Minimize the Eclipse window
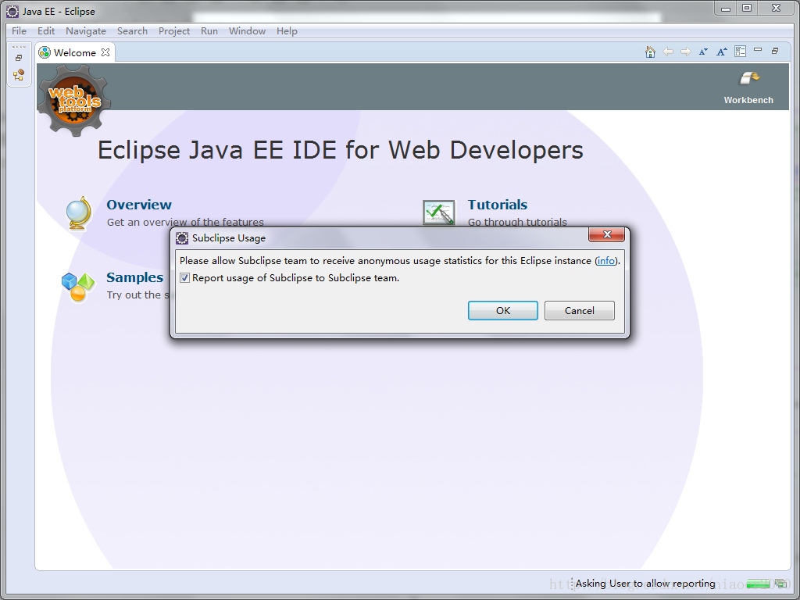The image size is (800, 600). click(x=726, y=8)
